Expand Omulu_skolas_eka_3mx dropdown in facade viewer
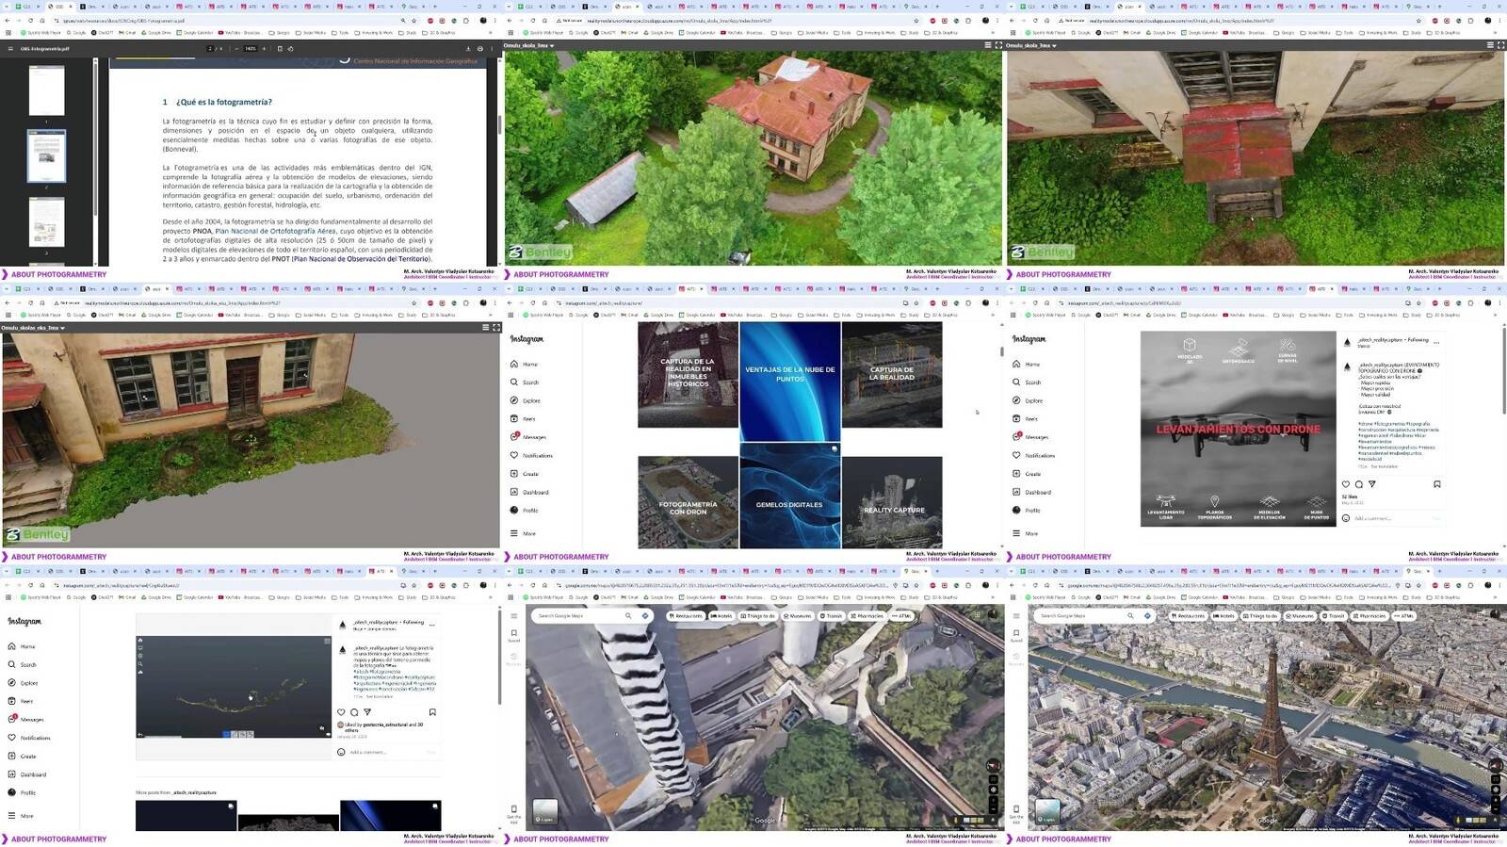 33,328
